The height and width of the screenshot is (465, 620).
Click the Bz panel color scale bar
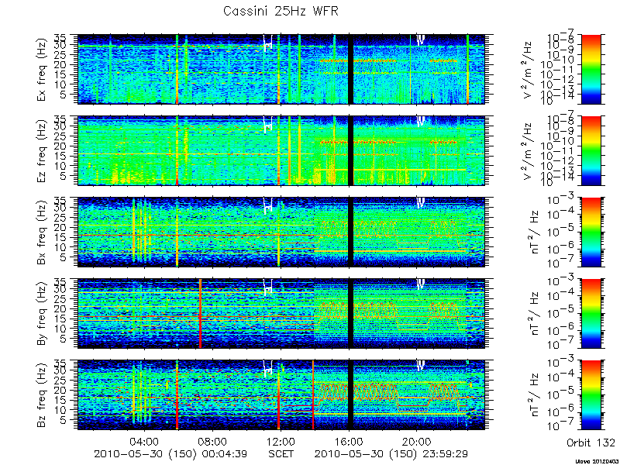point(591,395)
